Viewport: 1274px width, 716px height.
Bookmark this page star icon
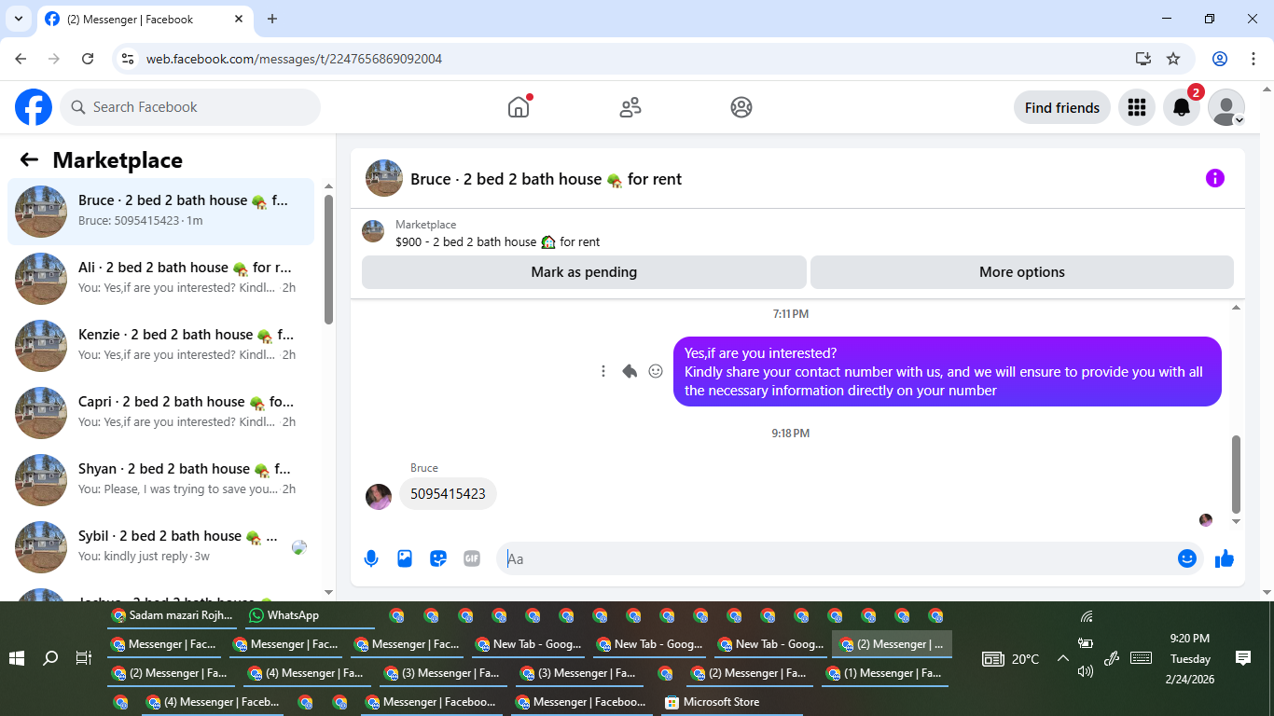tap(1173, 59)
